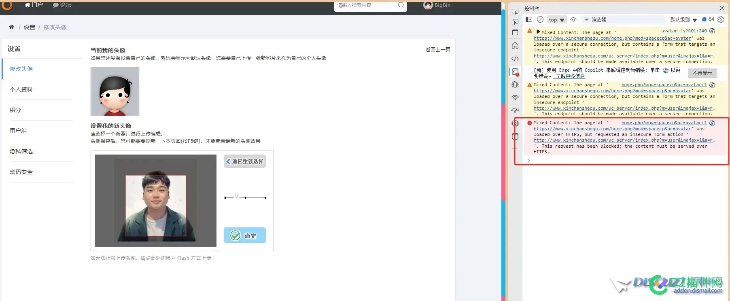Open console settings gear icon
The image size is (730, 301).
[x=721, y=19]
